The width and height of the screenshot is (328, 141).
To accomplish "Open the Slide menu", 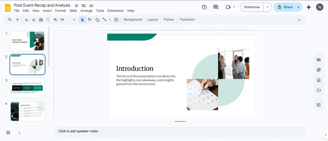I will click(x=73, y=11).
